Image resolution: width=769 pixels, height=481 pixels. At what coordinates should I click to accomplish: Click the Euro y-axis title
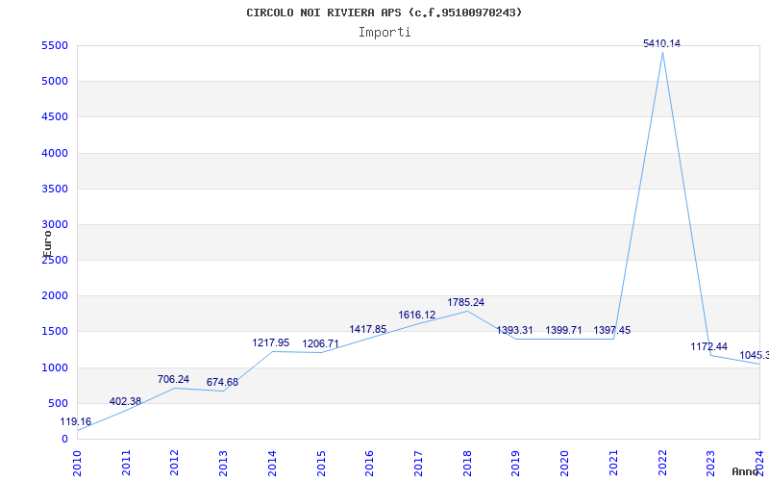pos(47,243)
